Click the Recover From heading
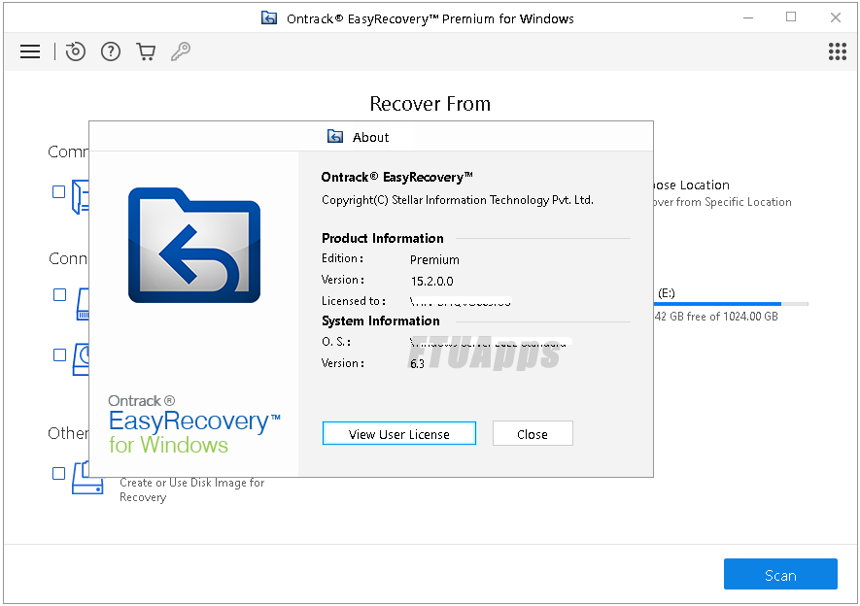860x606 pixels. click(430, 104)
